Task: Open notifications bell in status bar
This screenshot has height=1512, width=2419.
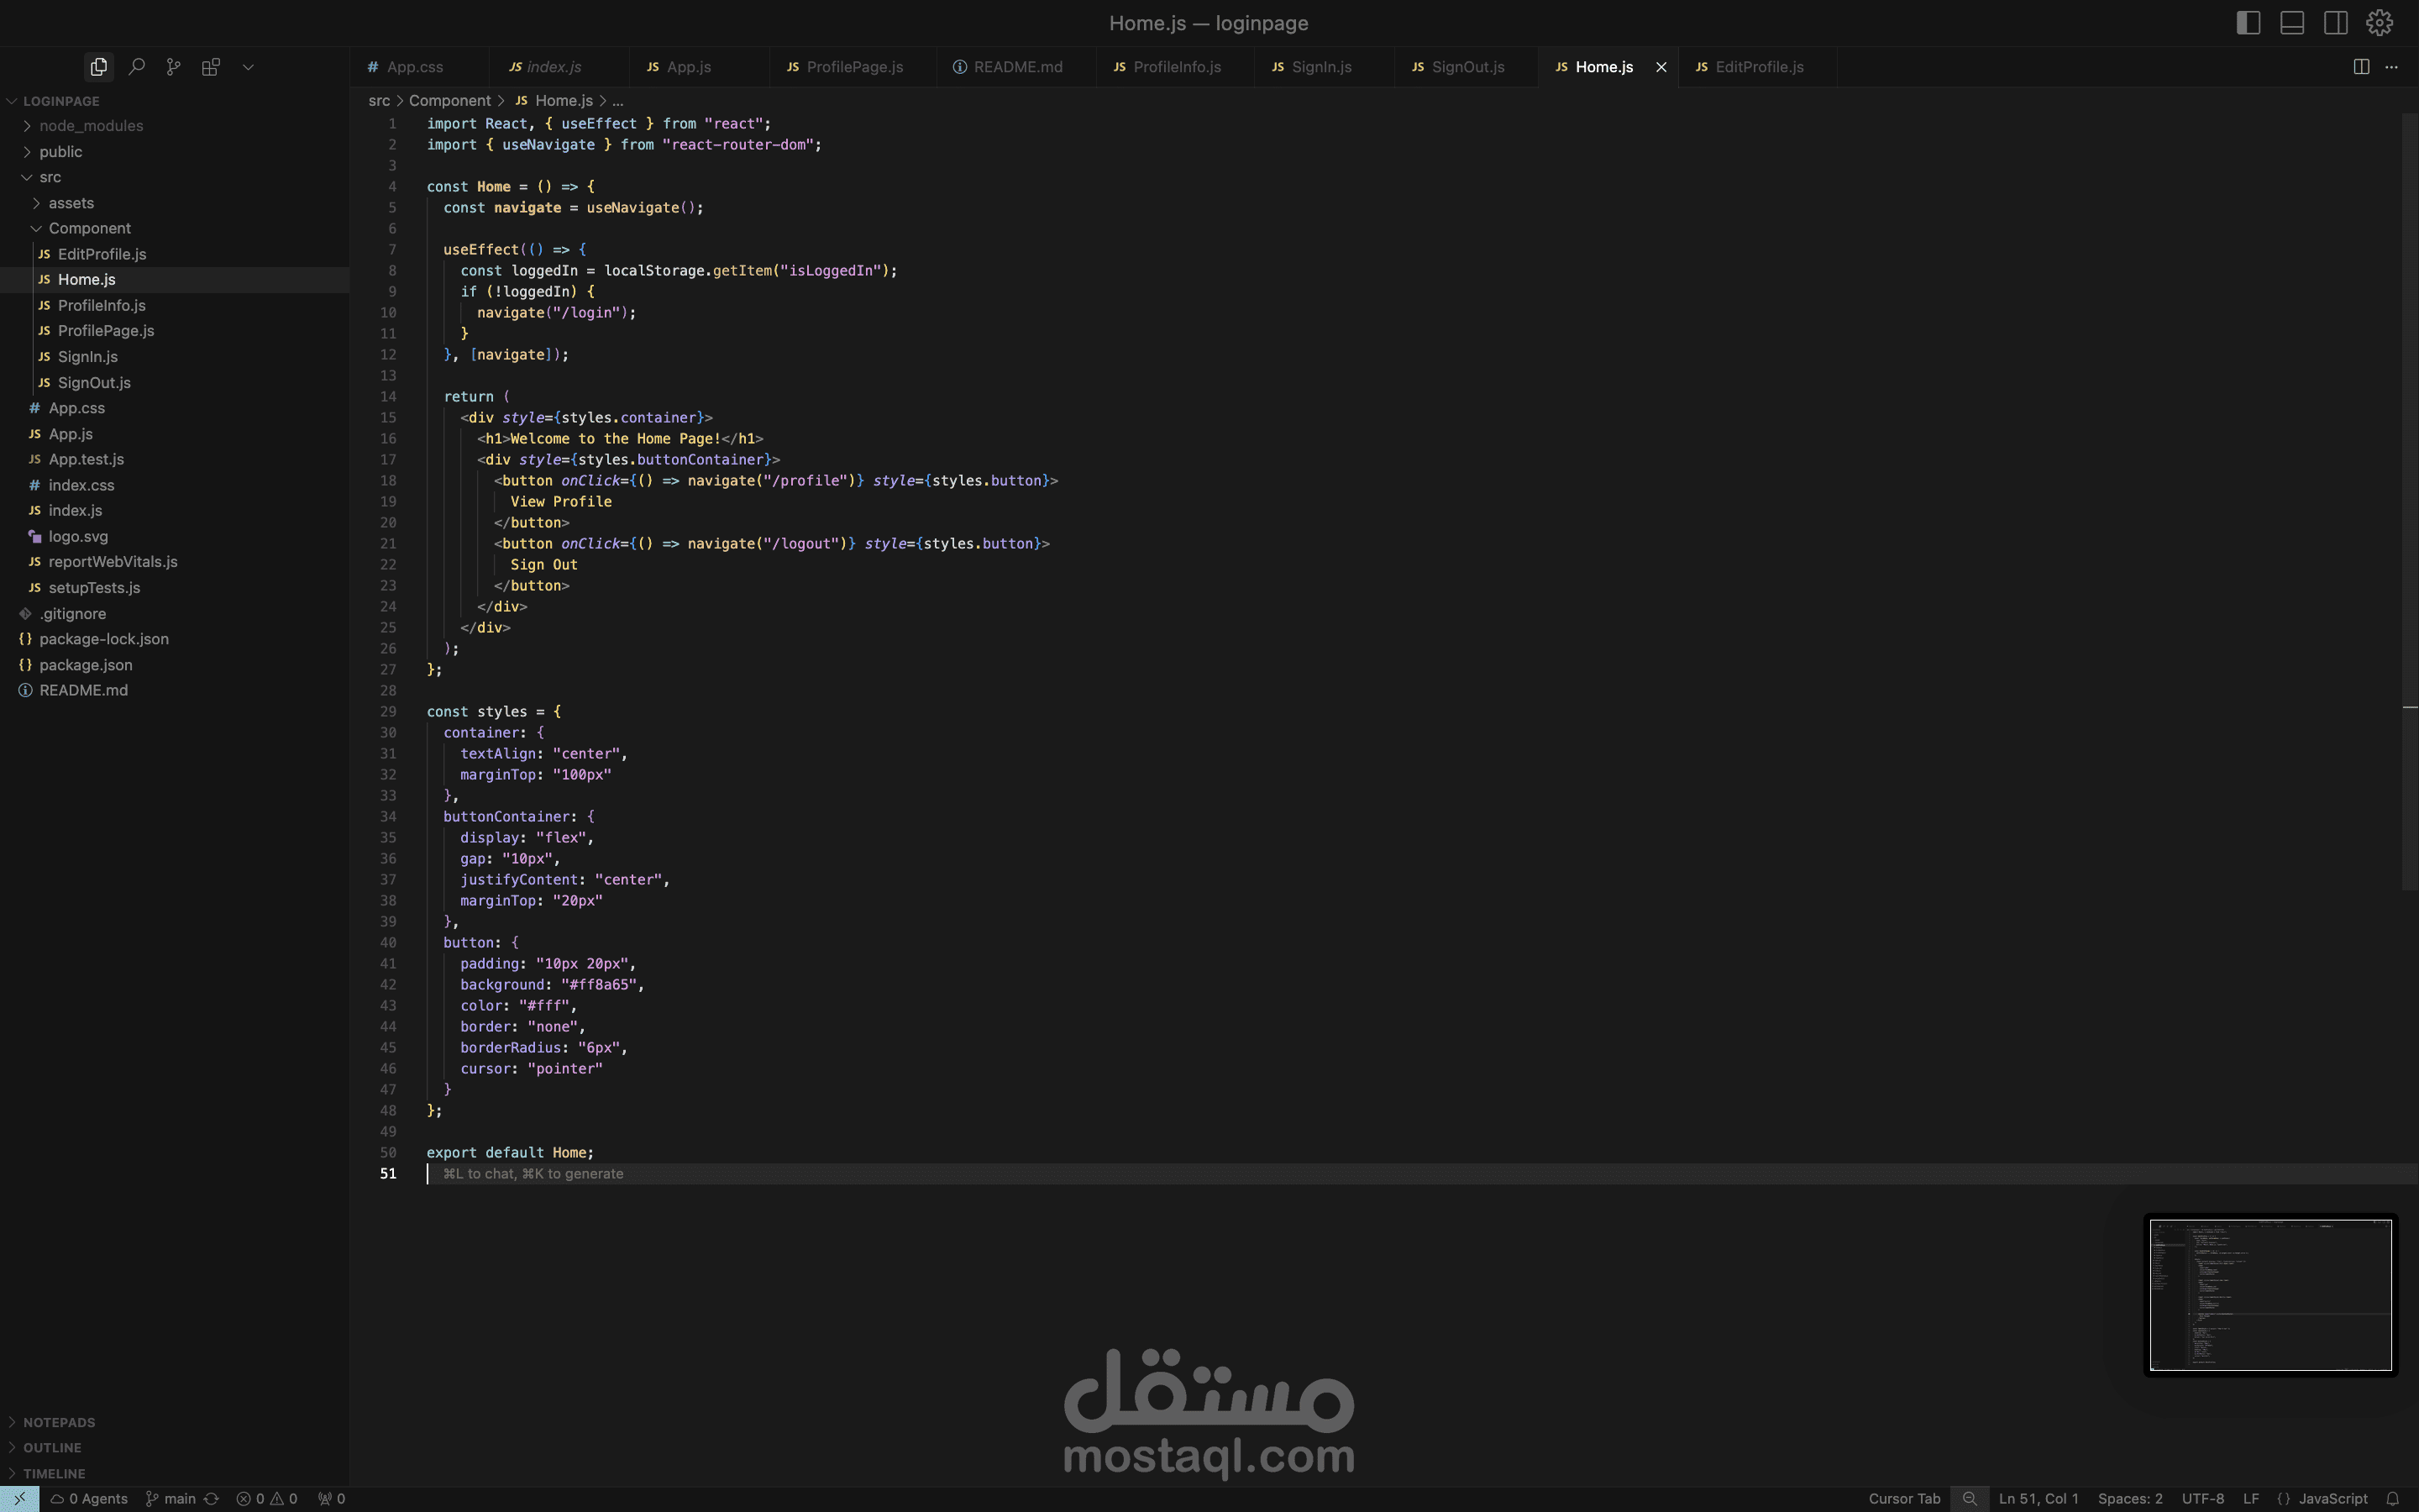Action: pos(2393,1498)
